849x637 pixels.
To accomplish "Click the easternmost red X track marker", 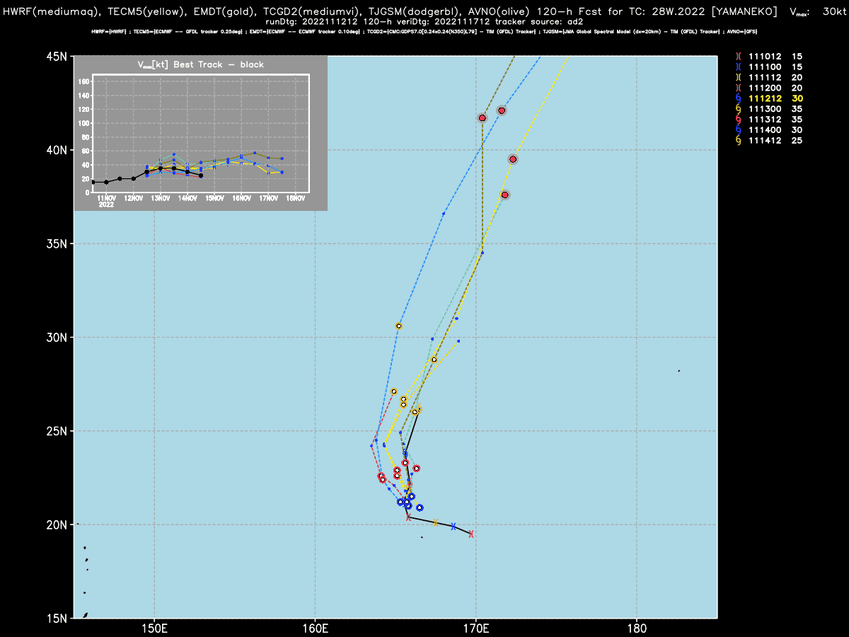I will click(x=471, y=534).
